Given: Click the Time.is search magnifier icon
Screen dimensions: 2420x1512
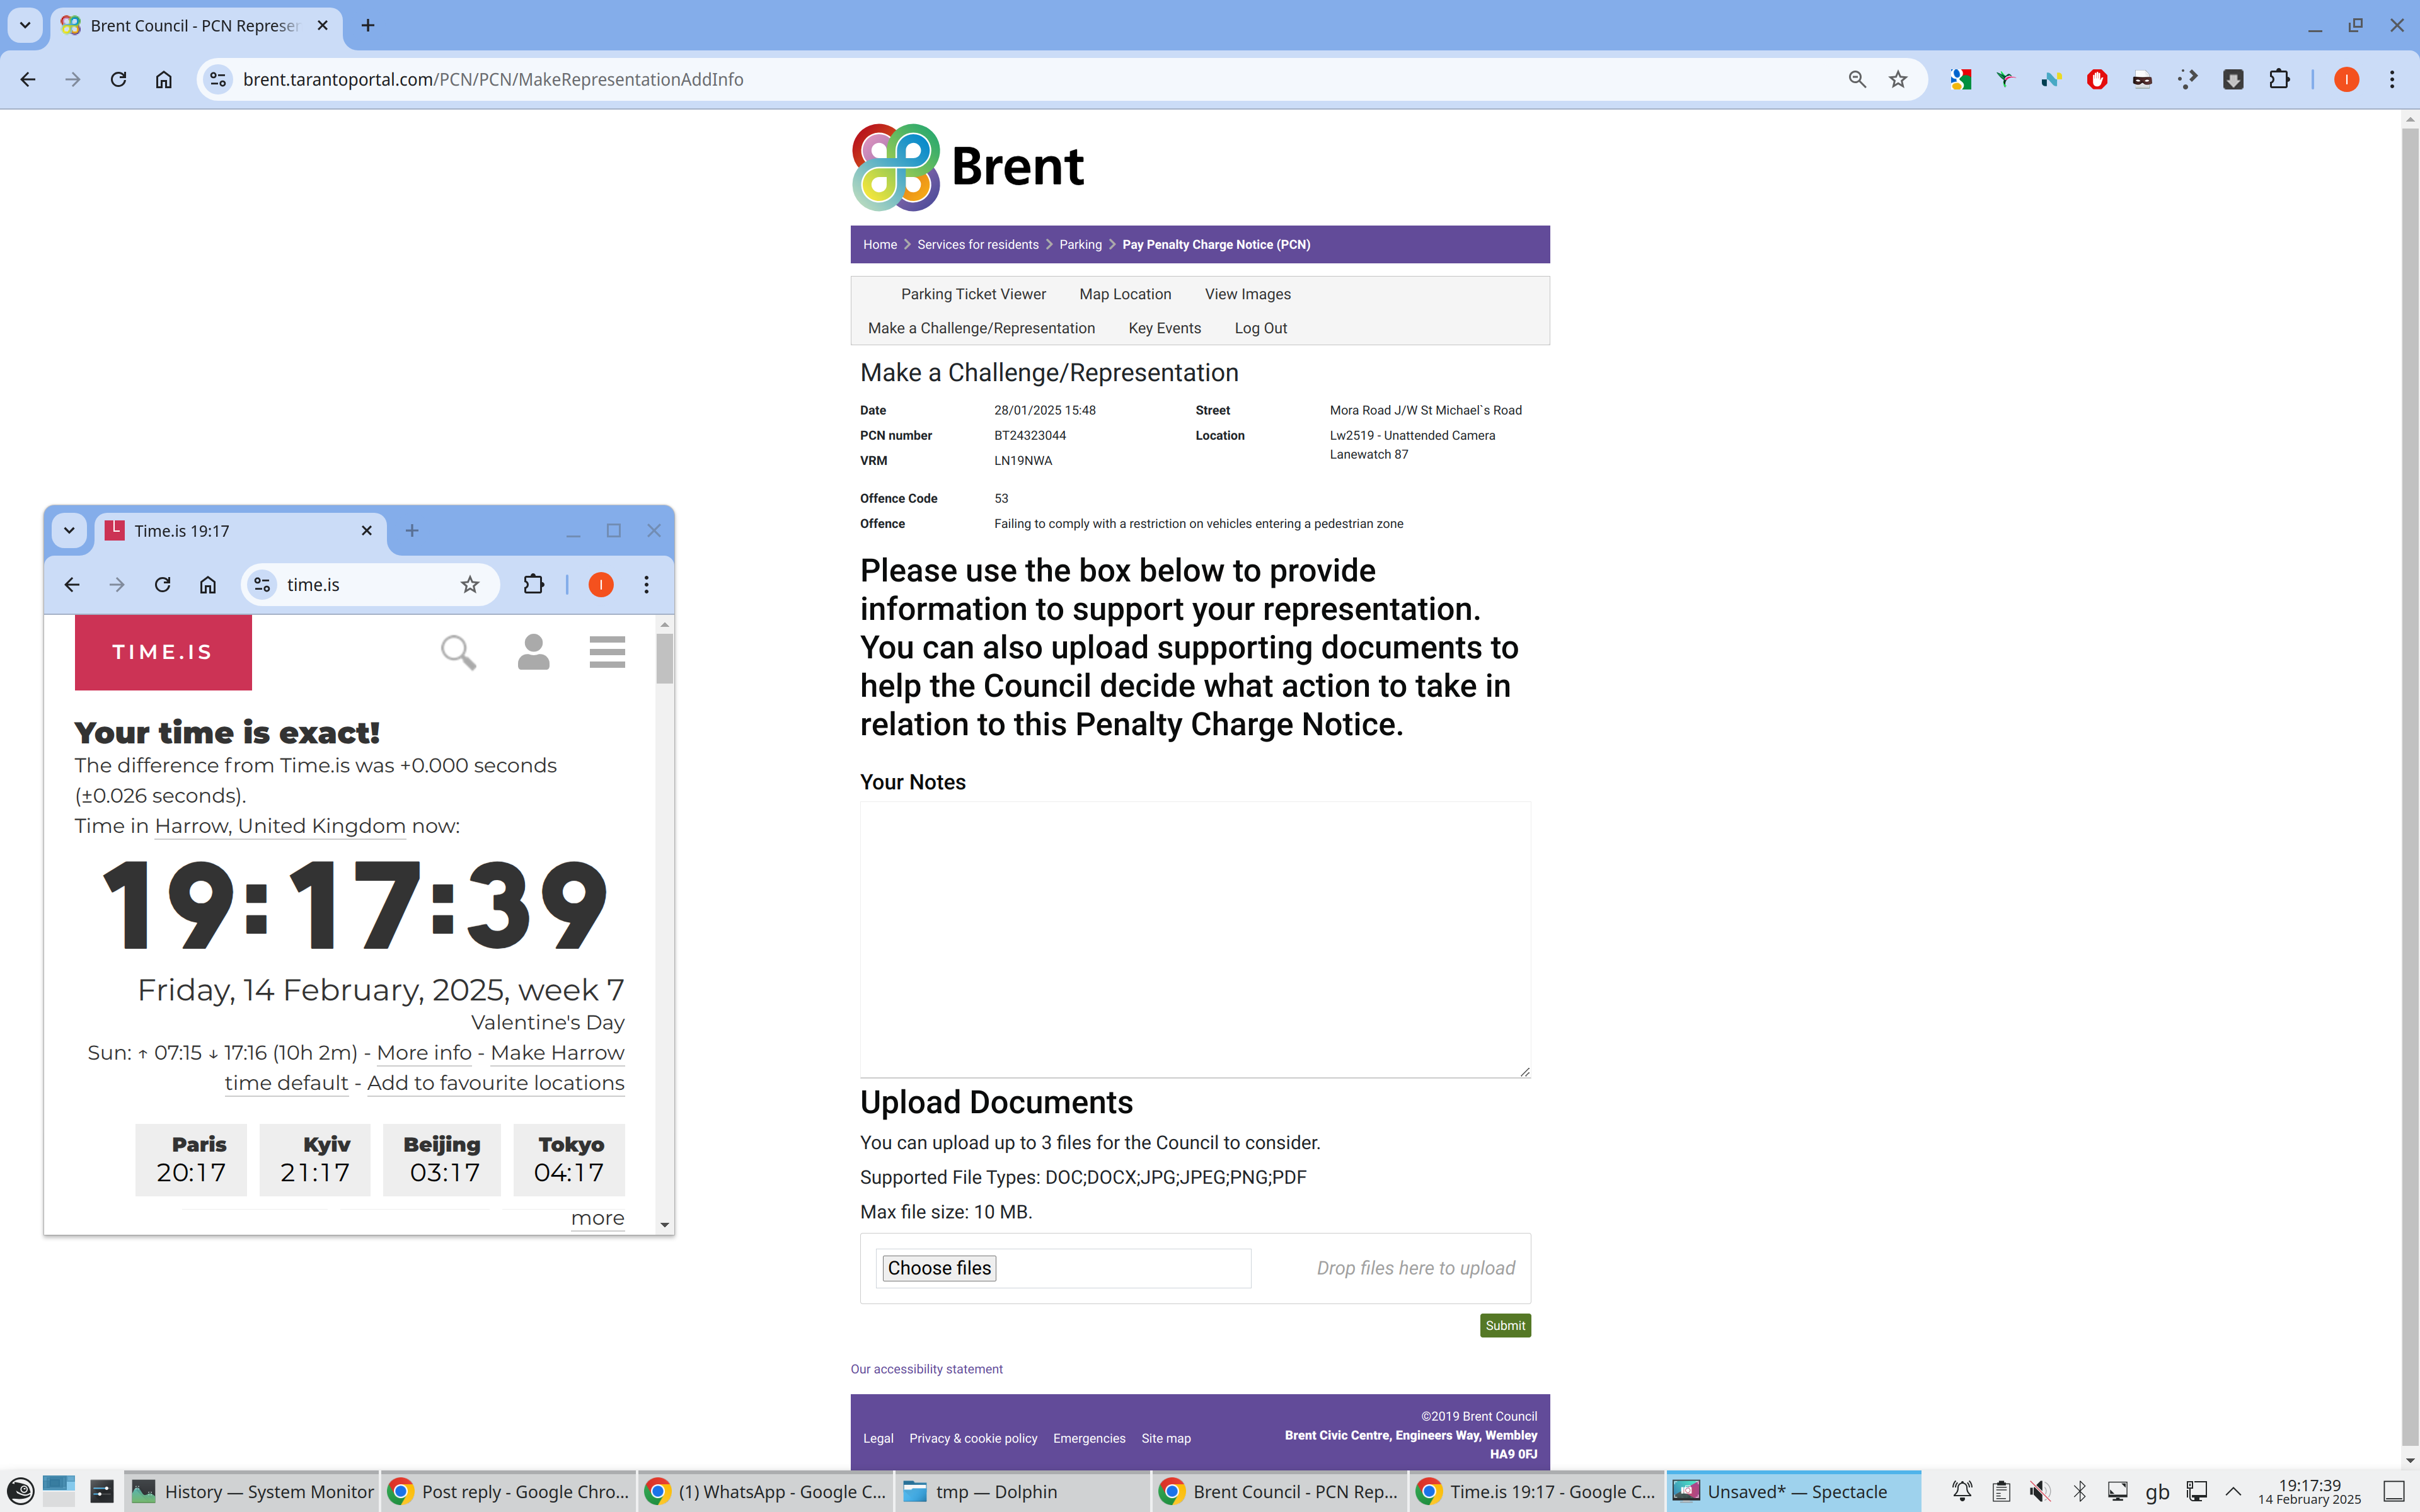Looking at the screenshot, I should click(458, 652).
